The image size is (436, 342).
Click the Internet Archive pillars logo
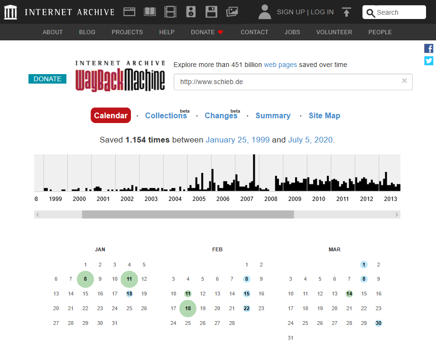[10, 12]
